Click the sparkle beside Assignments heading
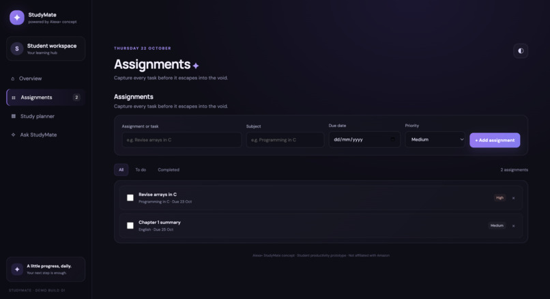This screenshot has height=299, width=550. 196,66
